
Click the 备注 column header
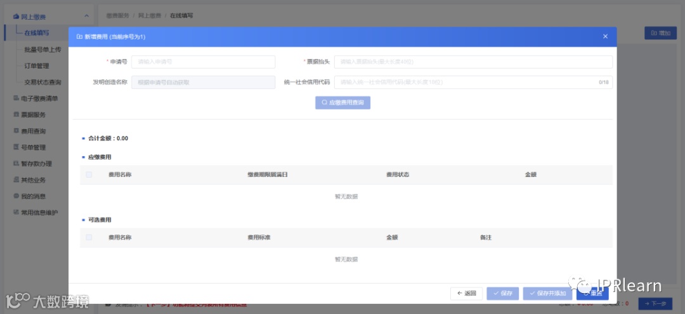coord(486,238)
